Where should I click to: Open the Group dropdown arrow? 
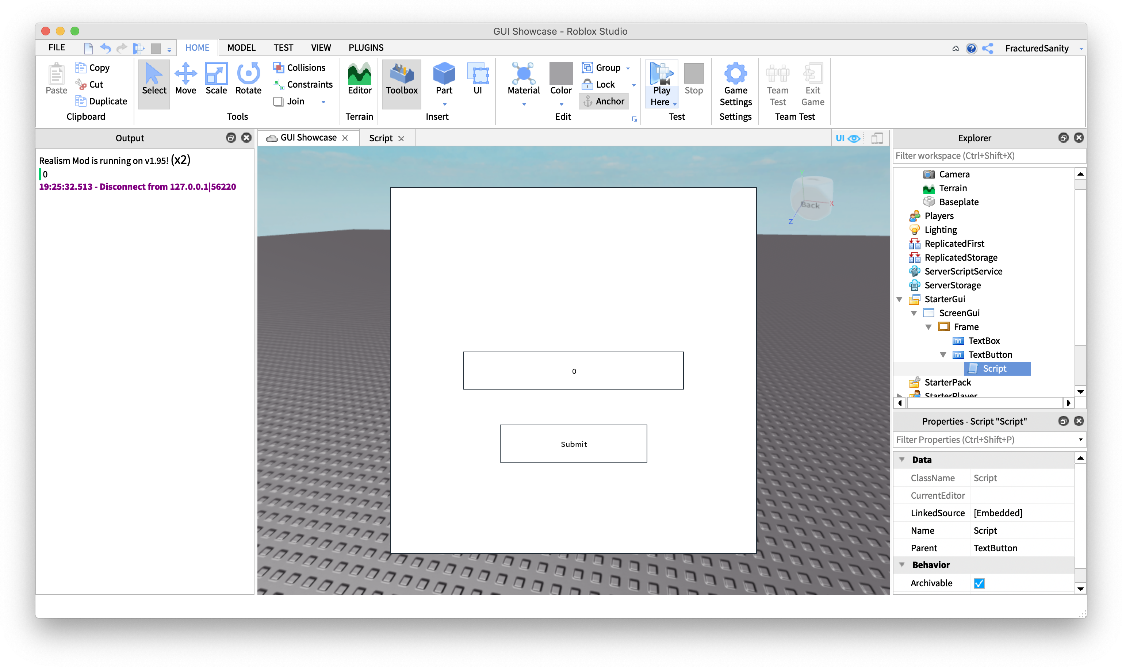coord(628,68)
